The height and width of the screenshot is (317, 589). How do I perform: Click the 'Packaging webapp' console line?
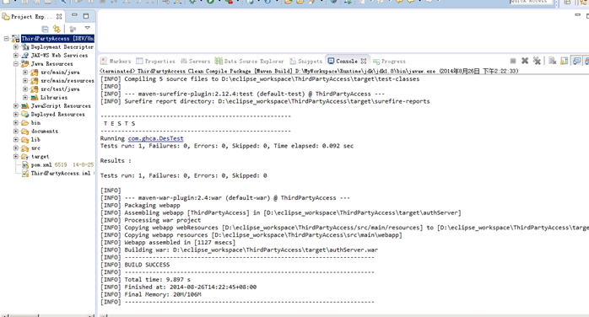pos(152,205)
